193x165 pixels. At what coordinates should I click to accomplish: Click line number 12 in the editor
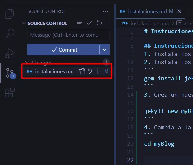[x=130, y=78]
